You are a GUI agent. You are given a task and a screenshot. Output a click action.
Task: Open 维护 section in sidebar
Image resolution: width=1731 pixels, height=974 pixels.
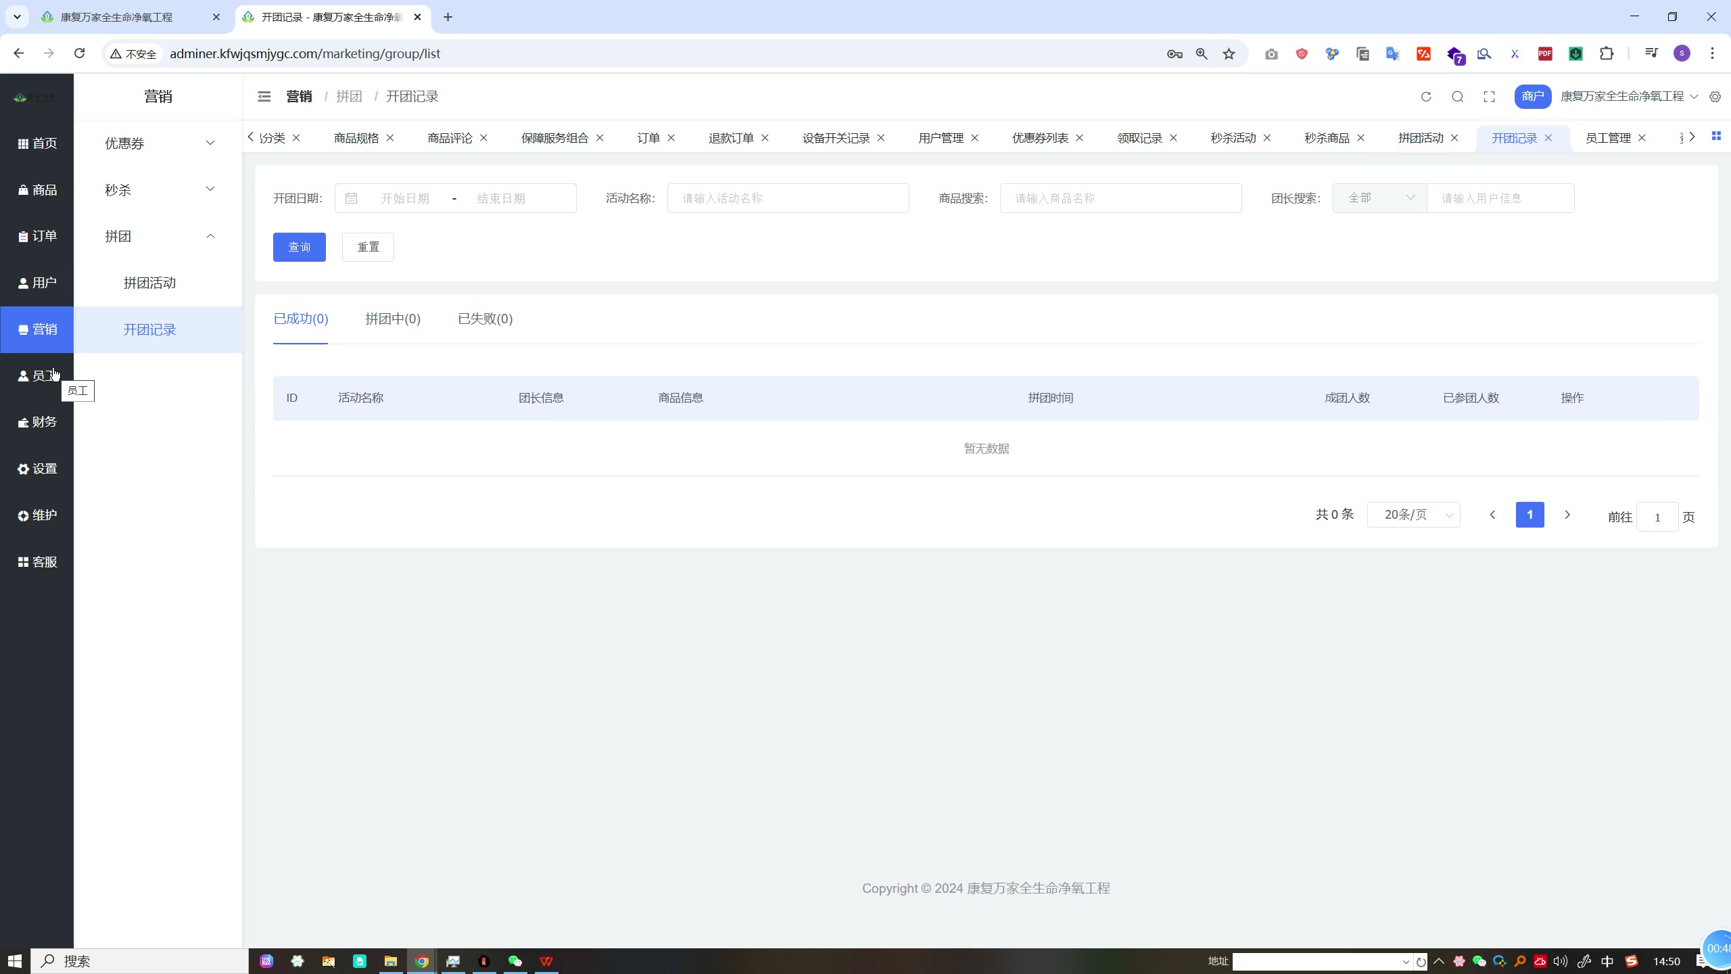pos(37,515)
